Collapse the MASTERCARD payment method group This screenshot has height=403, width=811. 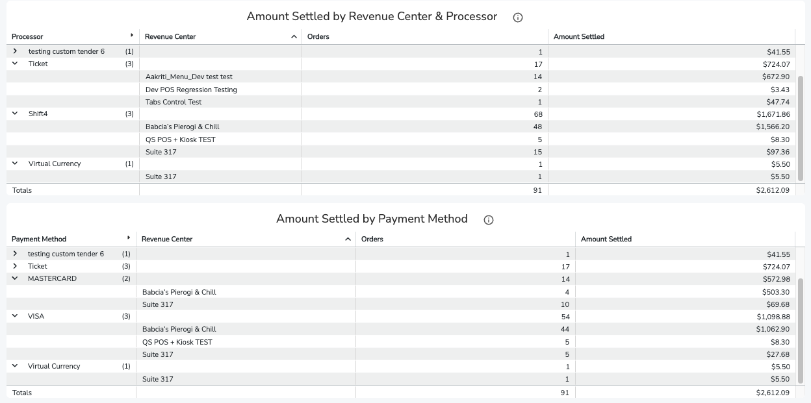pyautogui.click(x=15, y=278)
